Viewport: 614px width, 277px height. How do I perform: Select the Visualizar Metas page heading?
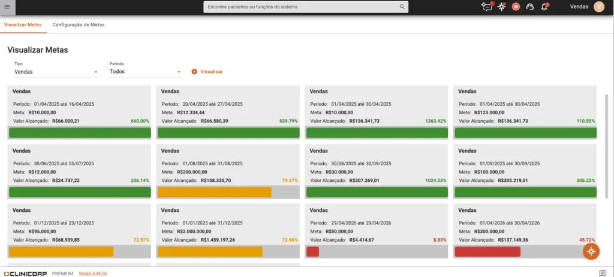point(38,50)
